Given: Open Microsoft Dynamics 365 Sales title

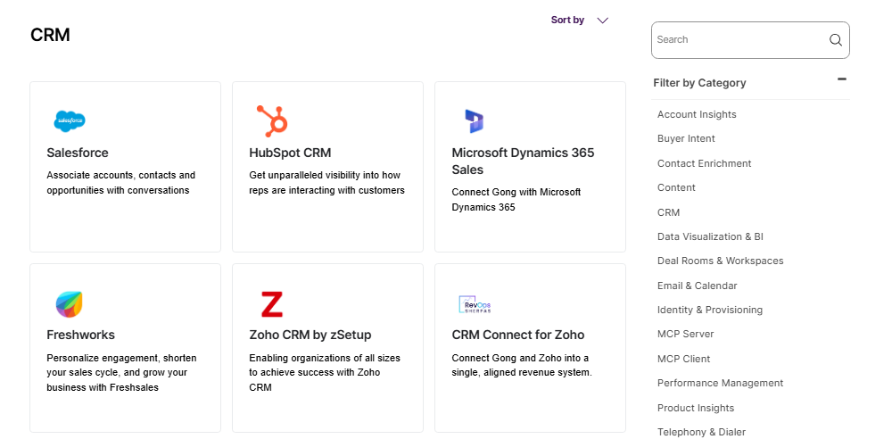Looking at the screenshot, I should tap(523, 162).
